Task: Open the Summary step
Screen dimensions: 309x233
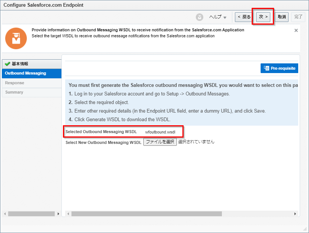Action: [x=14, y=92]
